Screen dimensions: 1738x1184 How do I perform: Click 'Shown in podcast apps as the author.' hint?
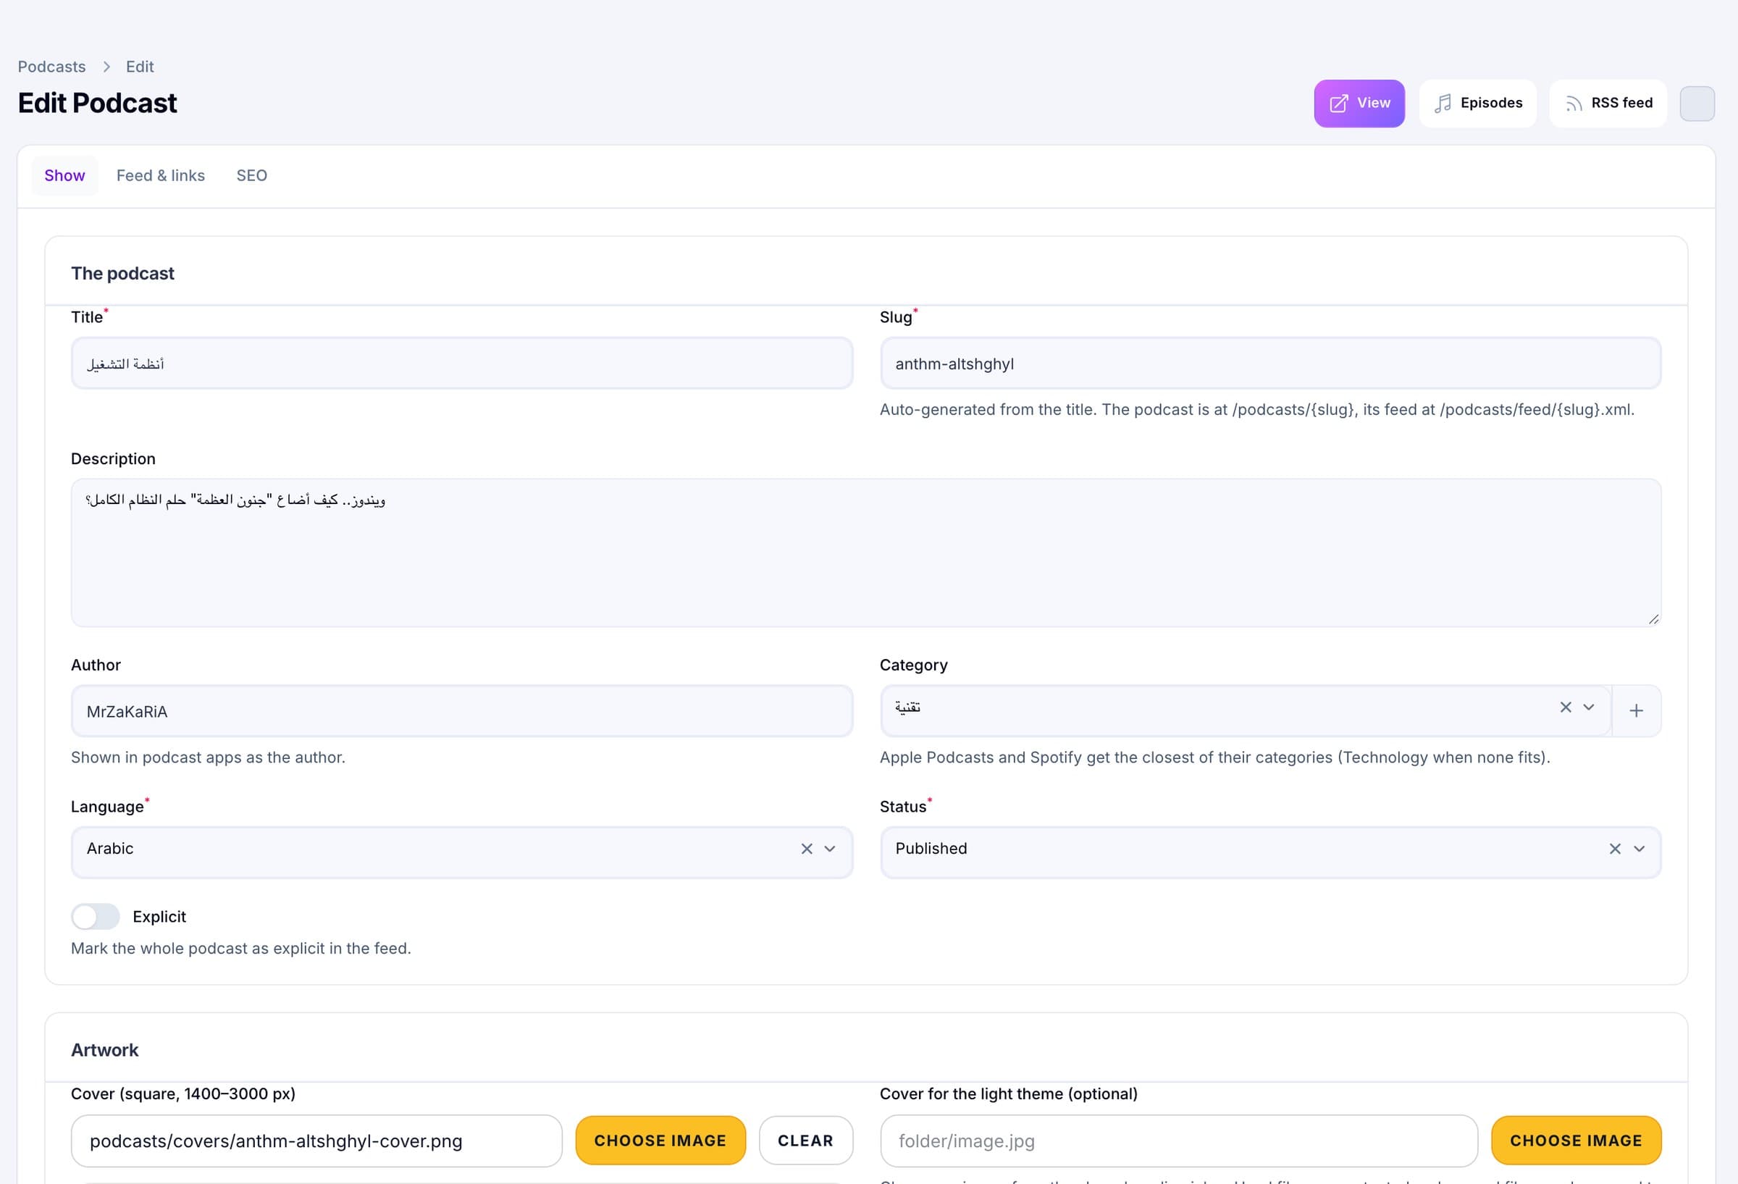(x=208, y=757)
